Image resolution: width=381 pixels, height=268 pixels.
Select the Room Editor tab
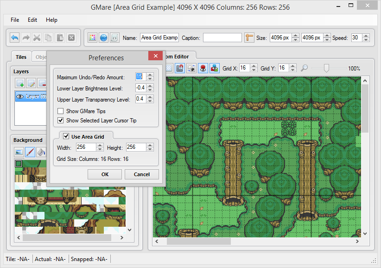pos(179,57)
